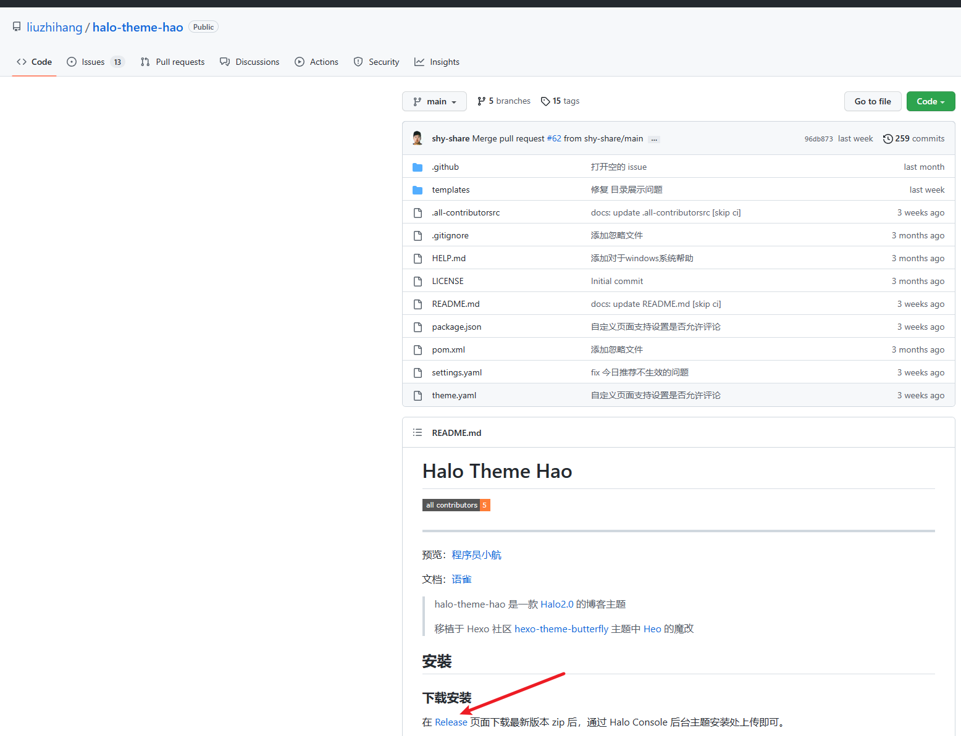The width and height of the screenshot is (961, 736).
Task: Click the all contributors badge
Action: click(456, 505)
